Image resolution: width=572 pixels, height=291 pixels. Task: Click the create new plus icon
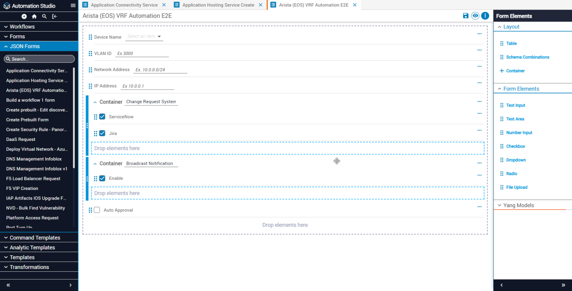(24, 16)
